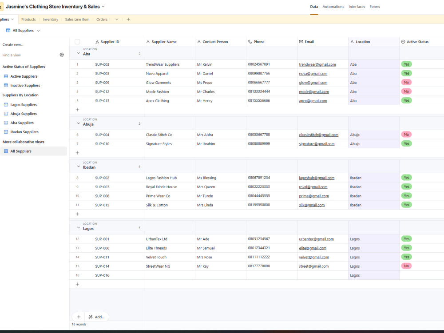The image size is (444, 333).
Task: Tick the select-all records checkbox
Action: point(77,42)
